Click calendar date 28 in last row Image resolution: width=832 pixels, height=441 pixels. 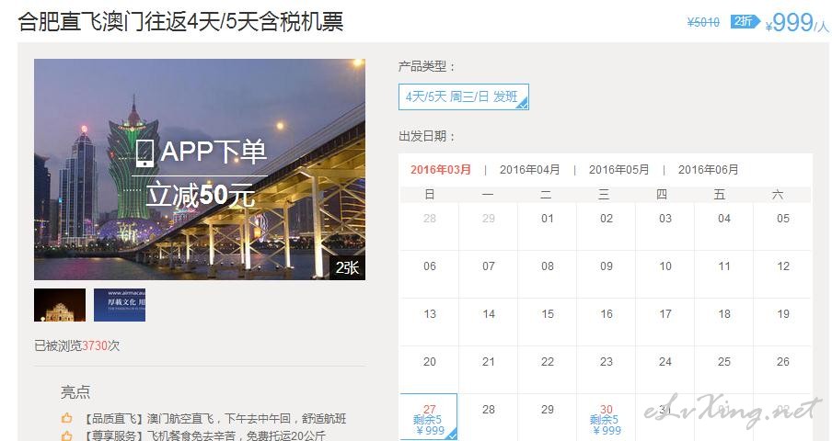(488, 410)
